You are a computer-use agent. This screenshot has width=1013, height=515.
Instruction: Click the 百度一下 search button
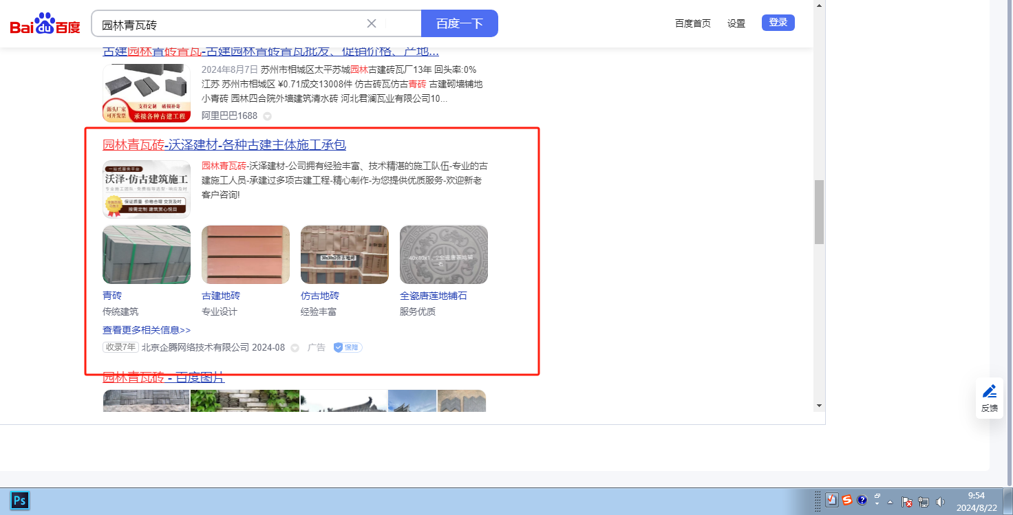pyautogui.click(x=460, y=23)
